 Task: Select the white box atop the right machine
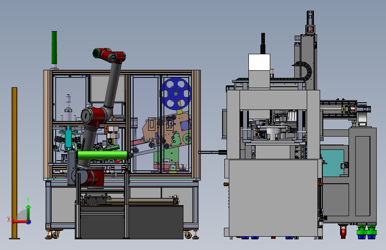[x=259, y=62]
